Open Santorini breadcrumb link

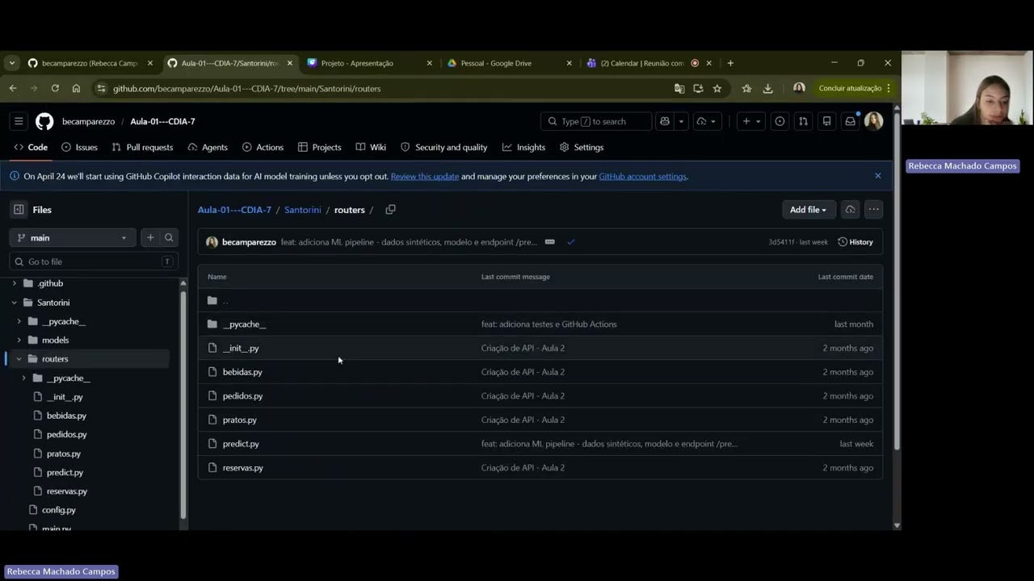click(303, 210)
